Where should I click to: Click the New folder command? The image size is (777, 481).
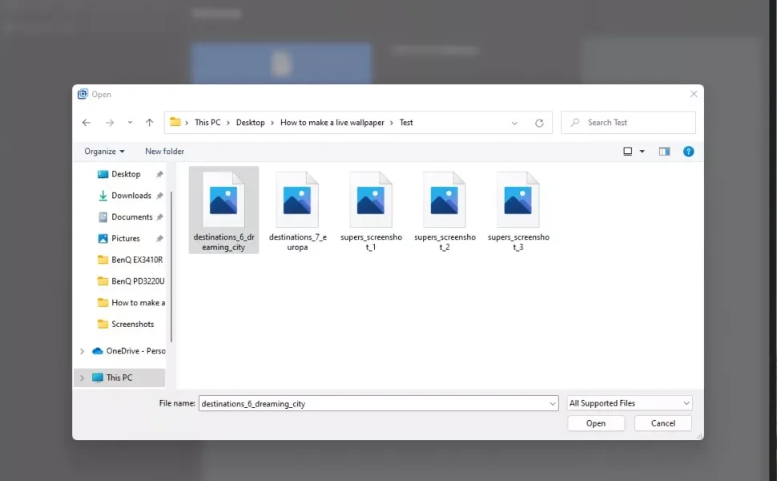click(164, 152)
